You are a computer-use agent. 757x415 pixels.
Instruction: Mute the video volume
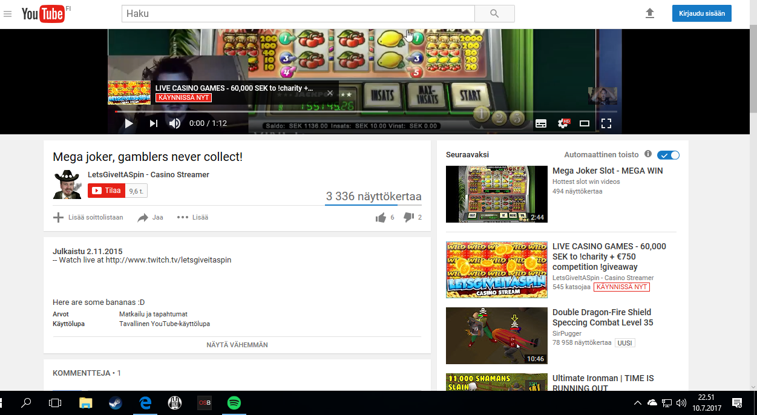pyautogui.click(x=175, y=123)
